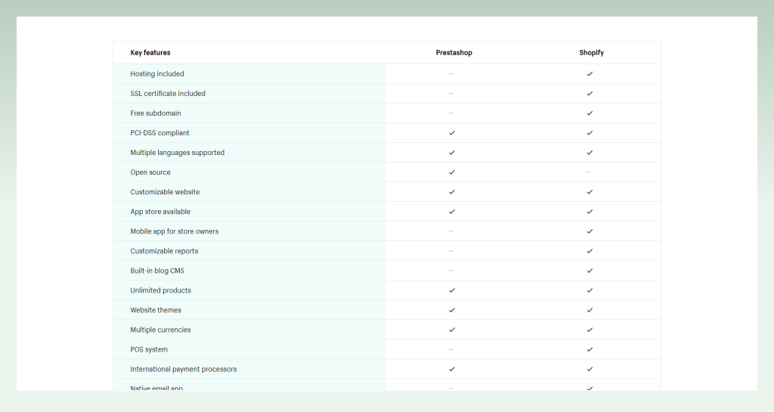Screen dimensions: 774x412
Task: Click the Prestashop checkmark for Website themes
Action: click(x=452, y=311)
